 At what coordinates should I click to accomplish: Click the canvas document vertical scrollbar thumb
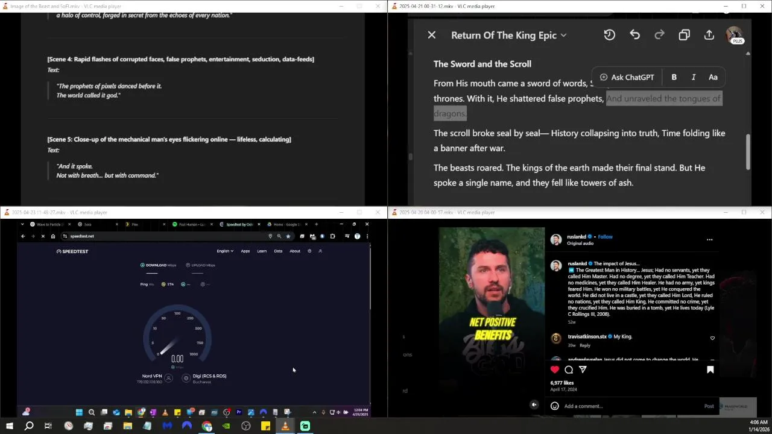pos(748,151)
